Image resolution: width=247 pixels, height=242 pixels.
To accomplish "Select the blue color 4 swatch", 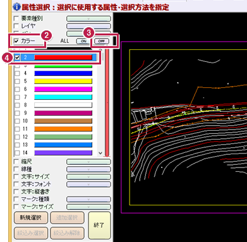I will point(63,73).
